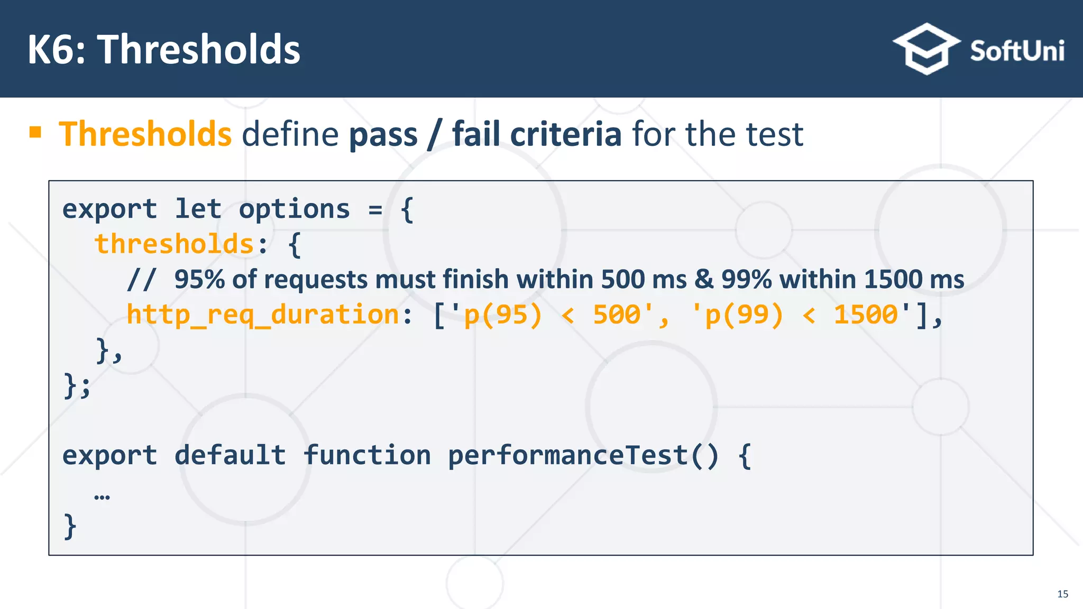Click the export let options line
The image size is (1083, 609).
click(x=238, y=209)
